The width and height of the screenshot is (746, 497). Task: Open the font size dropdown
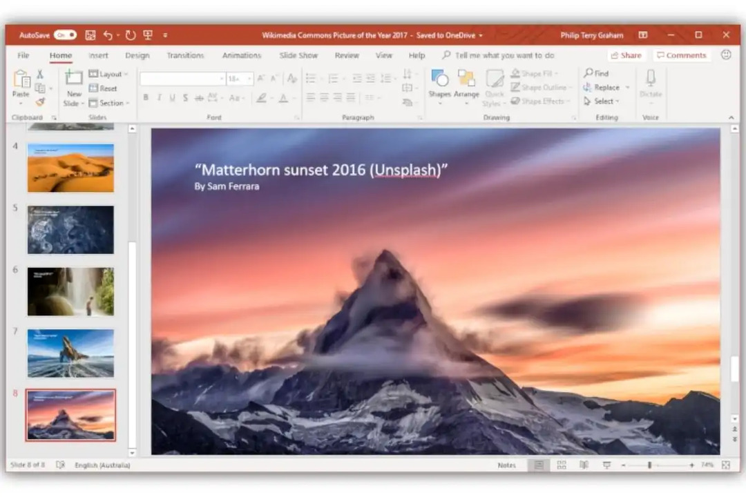(x=249, y=79)
